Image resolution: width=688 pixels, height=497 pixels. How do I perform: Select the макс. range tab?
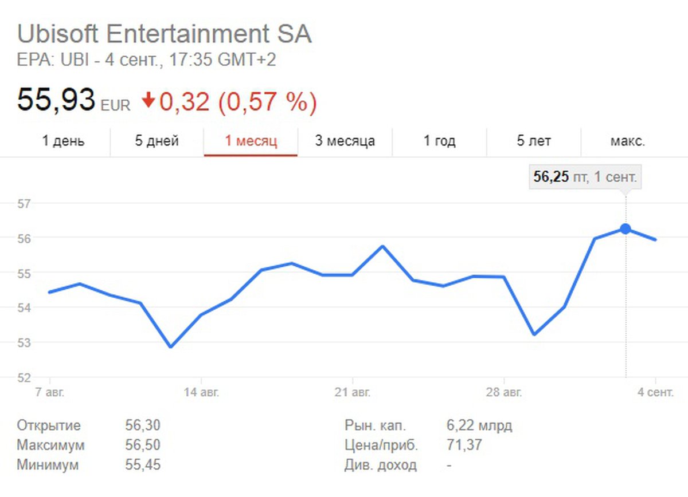[627, 141]
